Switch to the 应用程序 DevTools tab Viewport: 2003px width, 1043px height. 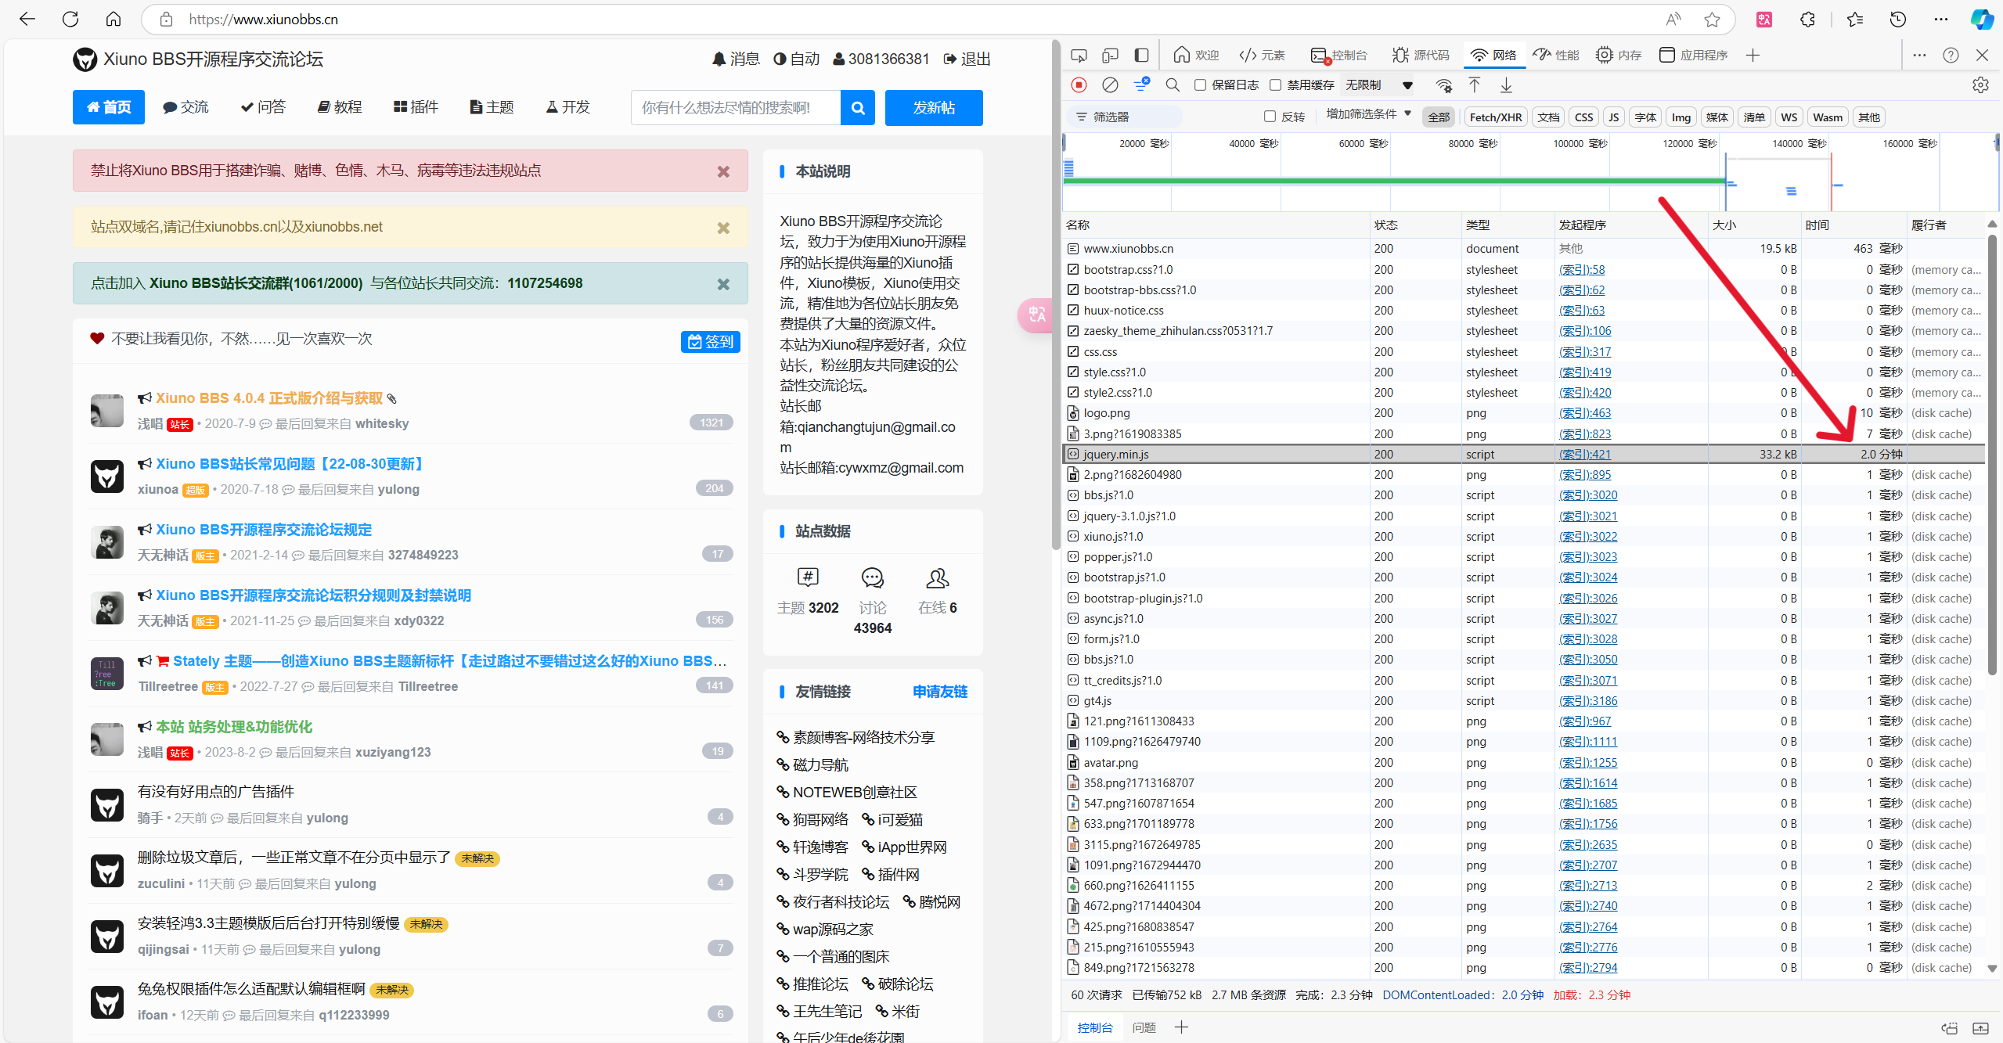tap(1693, 55)
